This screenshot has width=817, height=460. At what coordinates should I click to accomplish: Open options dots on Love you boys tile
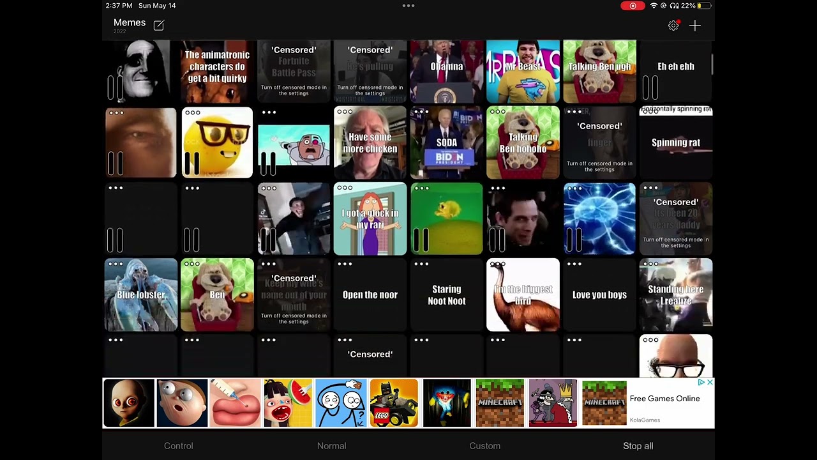coord(574,264)
